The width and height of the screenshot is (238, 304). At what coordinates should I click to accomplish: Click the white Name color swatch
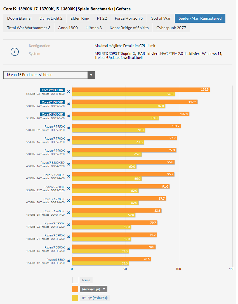point(75,280)
